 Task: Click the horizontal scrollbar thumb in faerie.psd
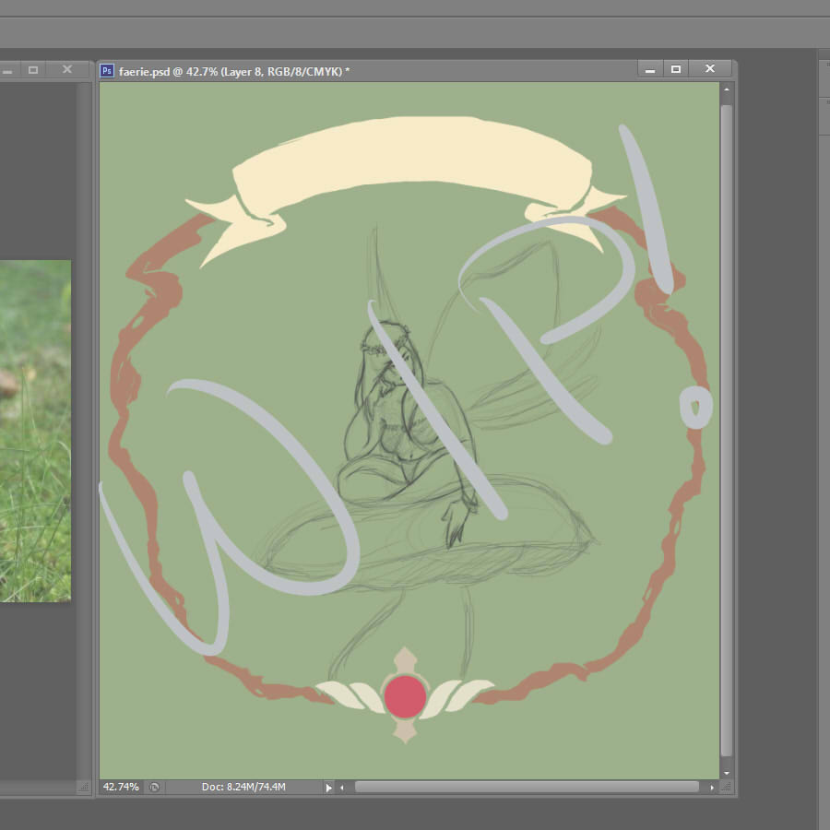coord(527,788)
